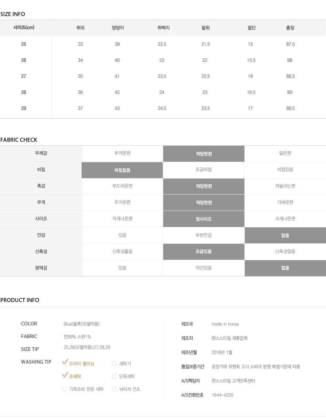Click the 약간있음 cell
This screenshot has width=326, height=419.
click(x=204, y=268)
